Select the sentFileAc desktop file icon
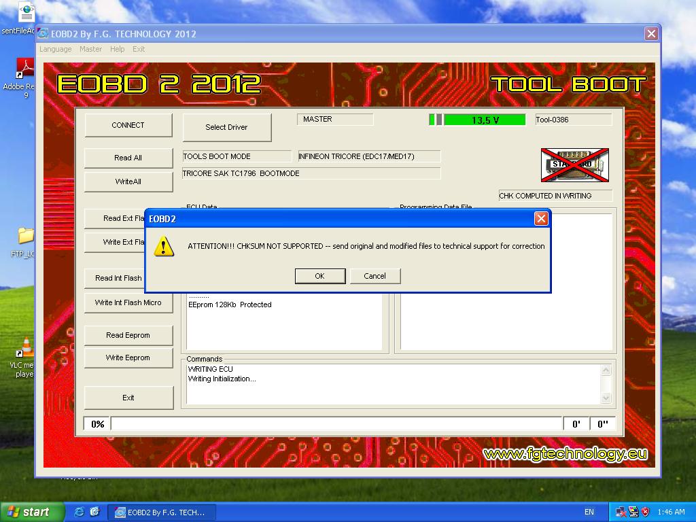This screenshot has width=696, height=522. coord(18,18)
